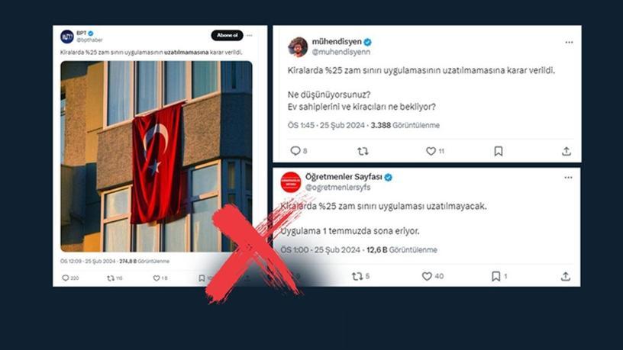
Task: Retweet the mühendisyen tweet
Action: [x=363, y=151]
